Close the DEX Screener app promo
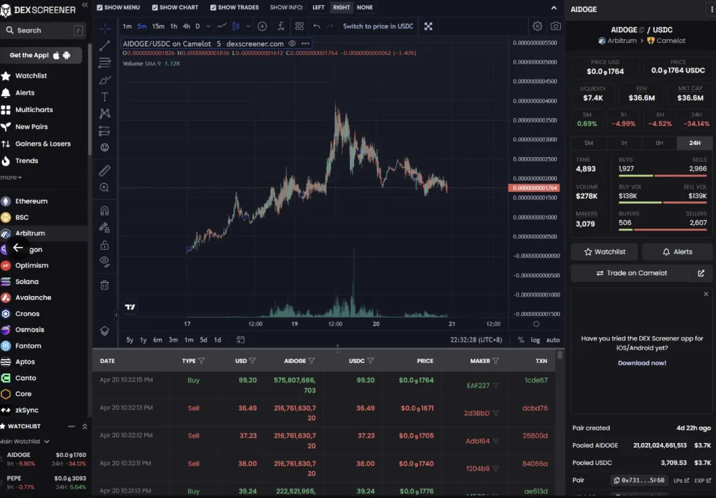 tap(706, 294)
